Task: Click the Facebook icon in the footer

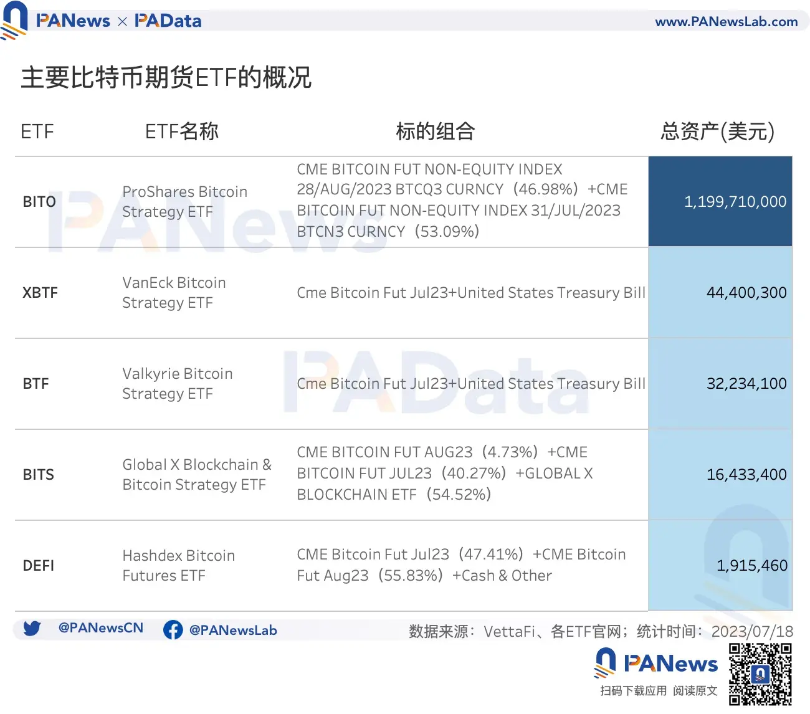Action: coord(173,629)
